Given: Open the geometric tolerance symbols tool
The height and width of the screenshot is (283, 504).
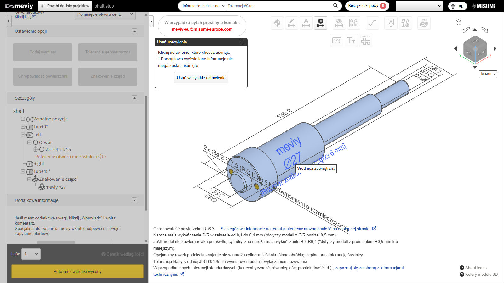Looking at the screenshot, I should pos(405,23).
